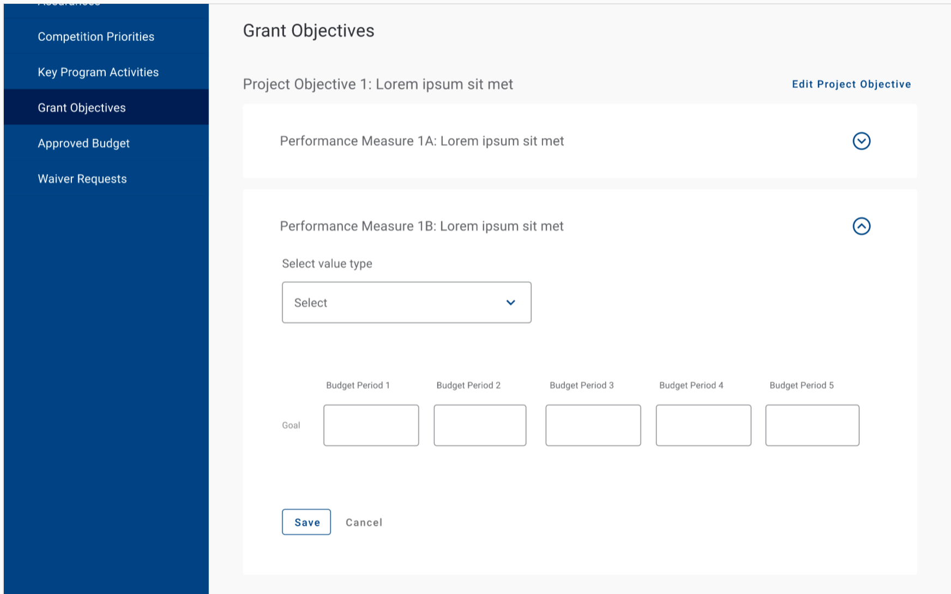Click the Budget Period 2 goal input
This screenshot has height=594, width=951.
coord(480,425)
